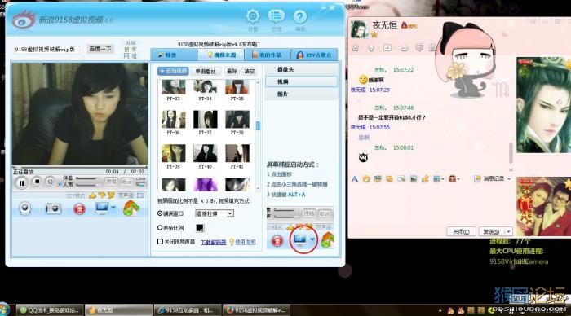
Task: Open the 下载解码器 link
Action: point(214,242)
